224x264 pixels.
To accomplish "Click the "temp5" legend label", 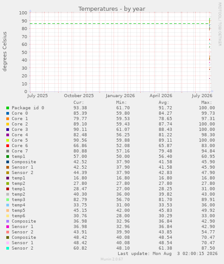I will coord(18,210).
